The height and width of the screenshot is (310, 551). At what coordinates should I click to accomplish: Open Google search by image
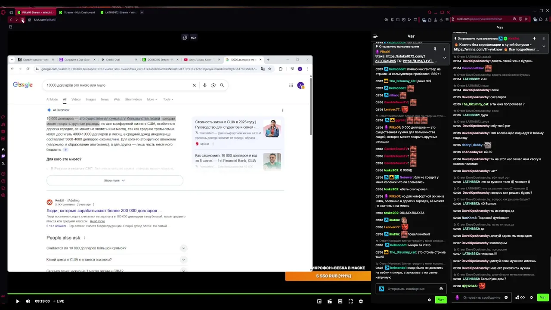pyautogui.click(x=213, y=85)
